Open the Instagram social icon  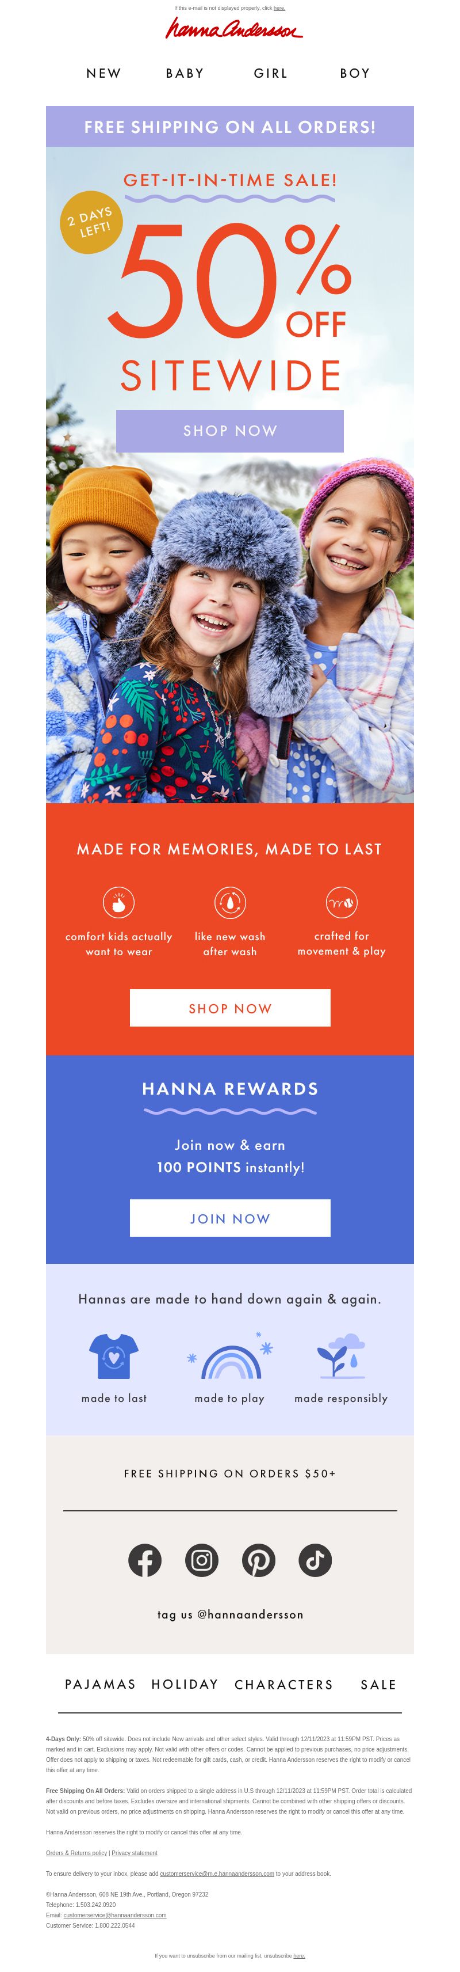click(202, 1560)
